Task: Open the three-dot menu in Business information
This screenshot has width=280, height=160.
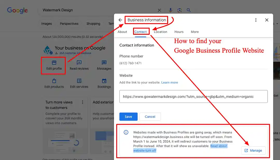Action: [256, 20]
